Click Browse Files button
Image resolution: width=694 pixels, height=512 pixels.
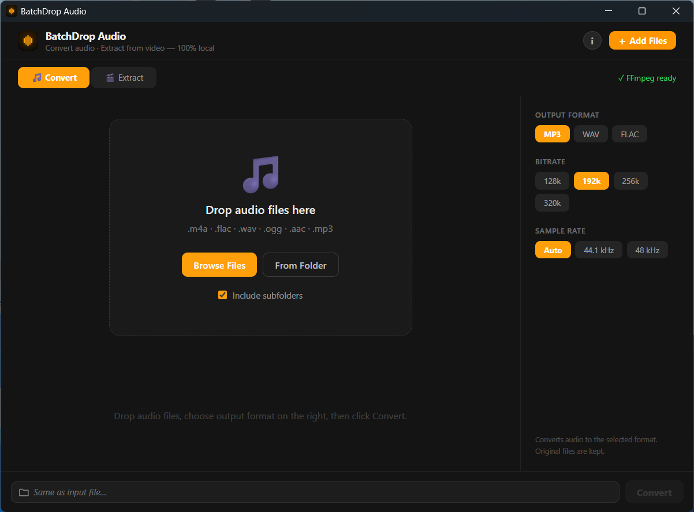tap(219, 265)
